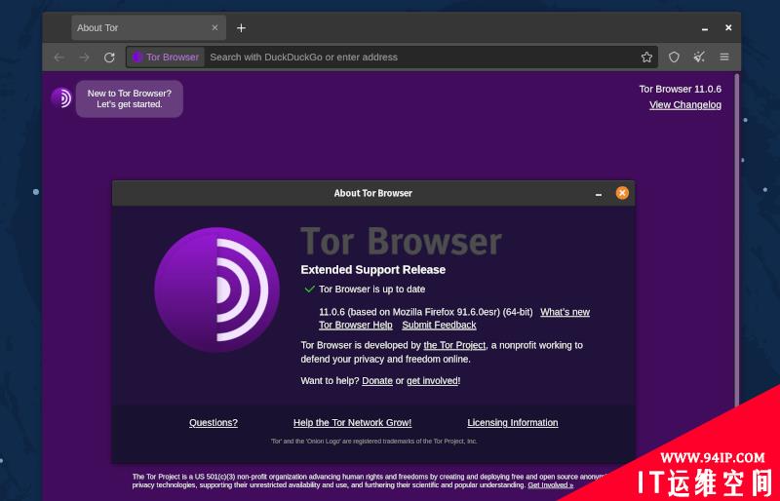Image resolution: width=780 pixels, height=501 pixels.
Task: Open the Tor Browser Help link
Action: point(356,325)
